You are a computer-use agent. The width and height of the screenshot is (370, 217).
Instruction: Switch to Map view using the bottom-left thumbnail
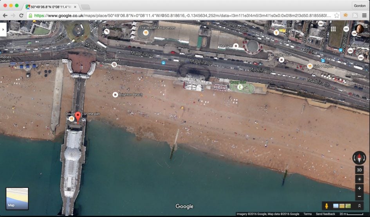[17, 199]
